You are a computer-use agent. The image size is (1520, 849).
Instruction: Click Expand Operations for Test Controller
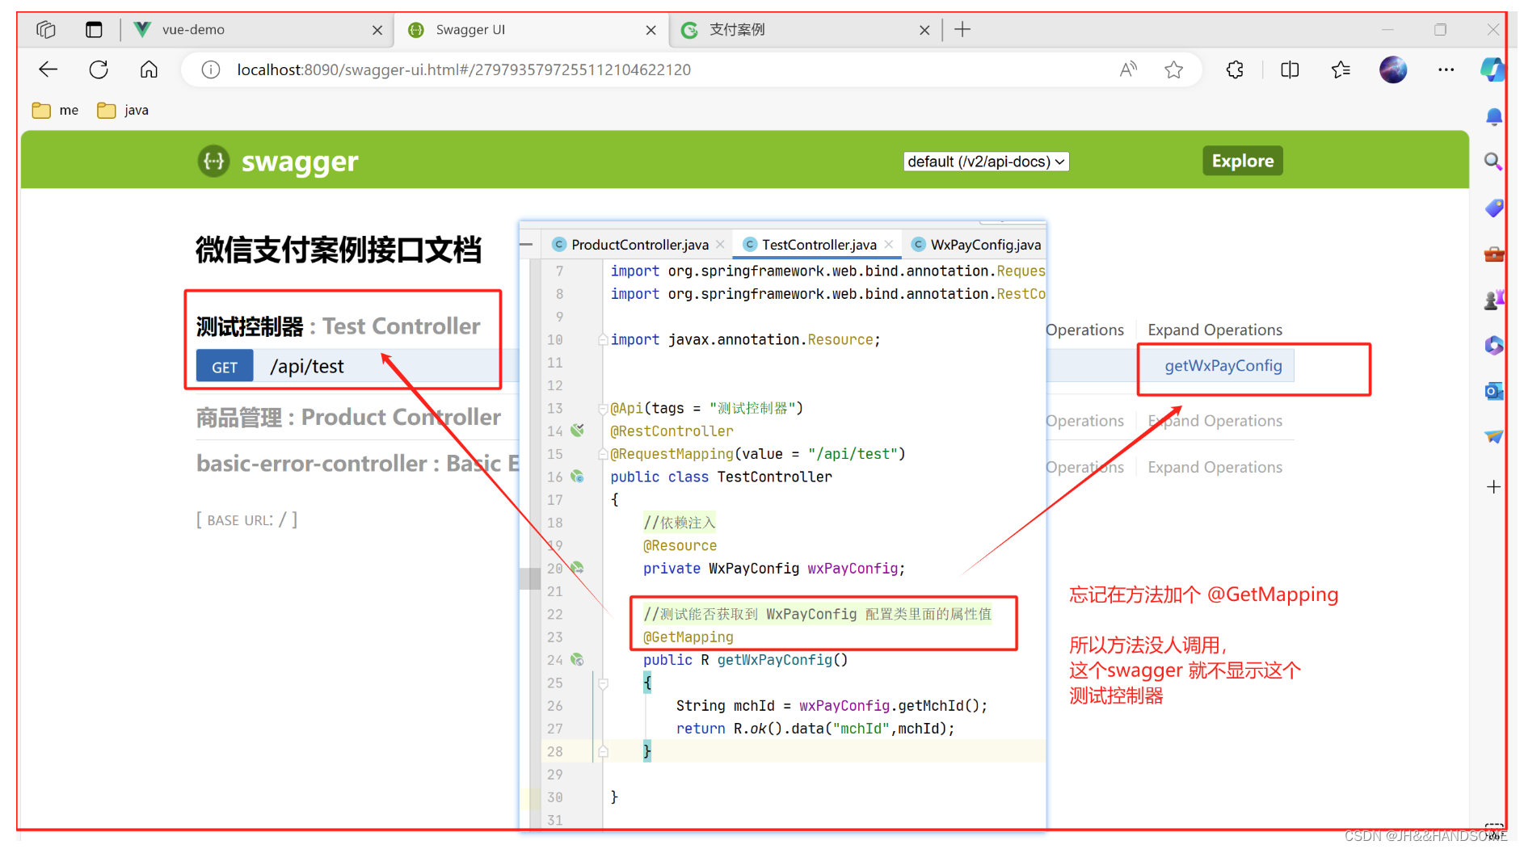[x=1215, y=330]
